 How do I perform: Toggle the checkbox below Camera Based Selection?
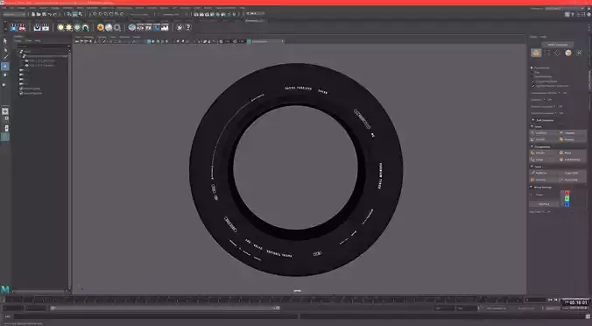533,86
